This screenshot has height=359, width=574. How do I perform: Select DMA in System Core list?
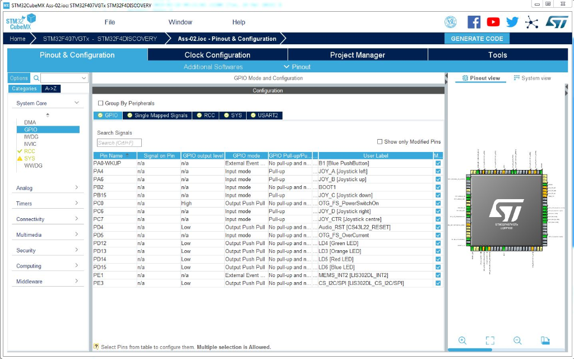[x=30, y=122]
